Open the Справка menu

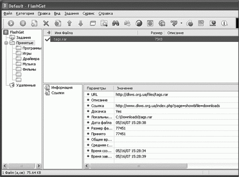(x=106, y=14)
